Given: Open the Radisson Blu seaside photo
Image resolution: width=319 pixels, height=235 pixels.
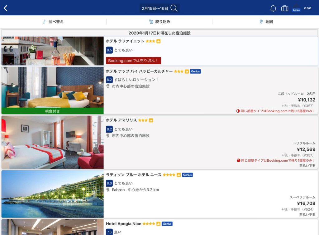Looking at the screenshot, I should tap(52, 194).
